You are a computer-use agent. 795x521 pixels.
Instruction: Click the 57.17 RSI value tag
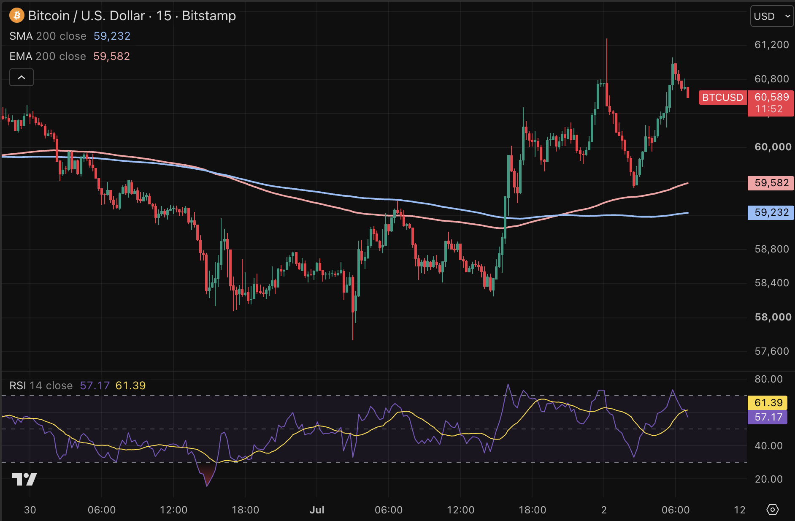click(x=768, y=417)
